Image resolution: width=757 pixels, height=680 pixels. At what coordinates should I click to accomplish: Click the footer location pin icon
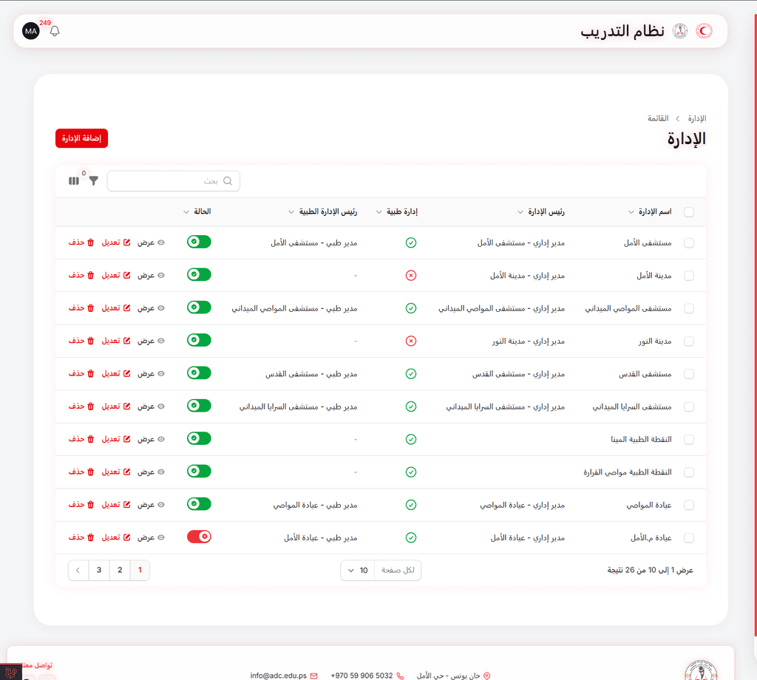[486, 676]
